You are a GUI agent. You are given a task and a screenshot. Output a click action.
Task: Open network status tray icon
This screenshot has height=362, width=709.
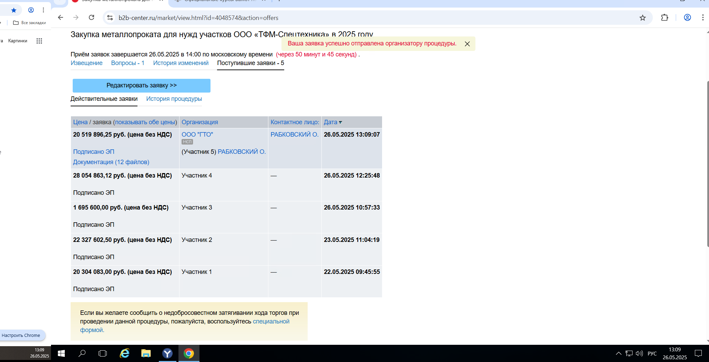[629, 353]
